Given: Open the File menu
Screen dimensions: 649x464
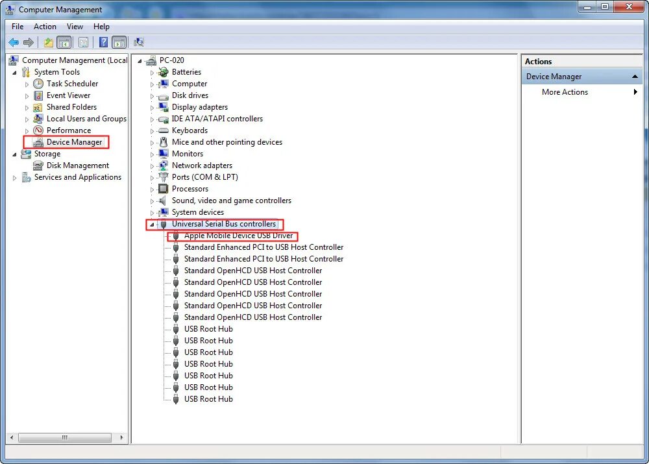Looking at the screenshot, I should point(18,27).
